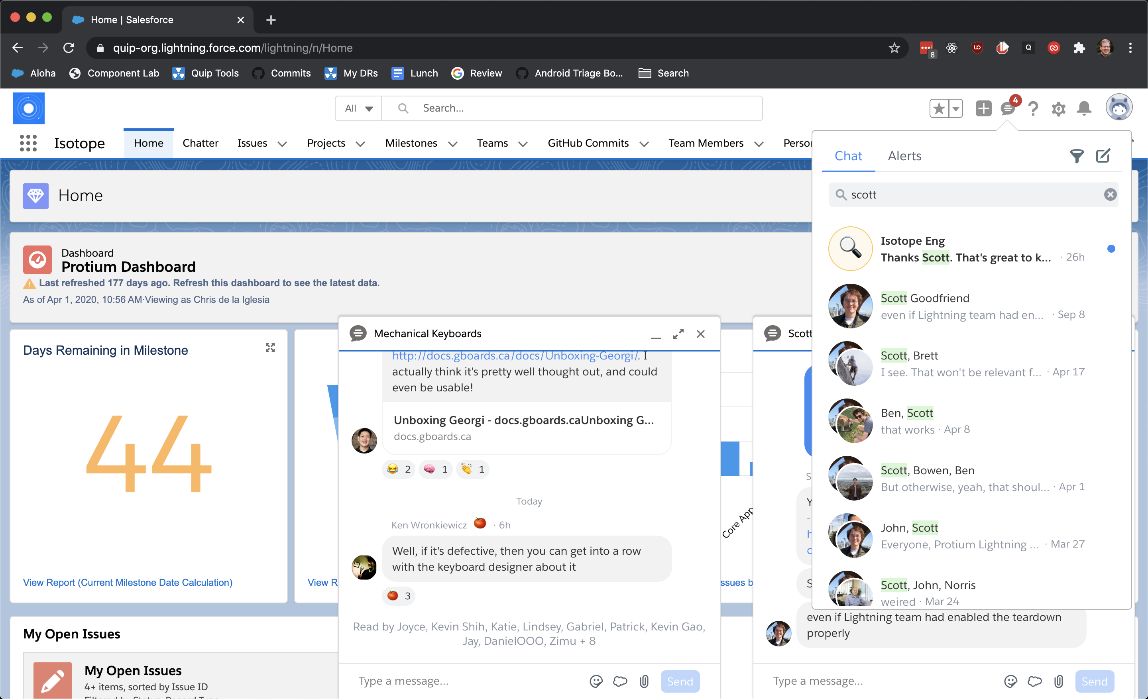Expand the Teams nav dropdown chevron
This screenshot has height=699, width=1148.
pyautogui.click(x=523, y=144)
